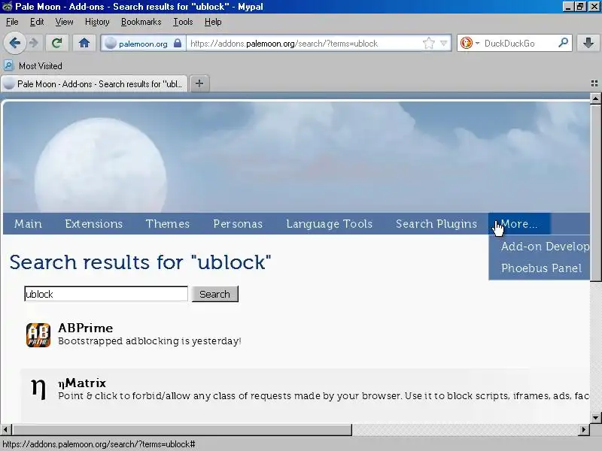
Task: Open the File menu
Action: [x=12, y=22]
